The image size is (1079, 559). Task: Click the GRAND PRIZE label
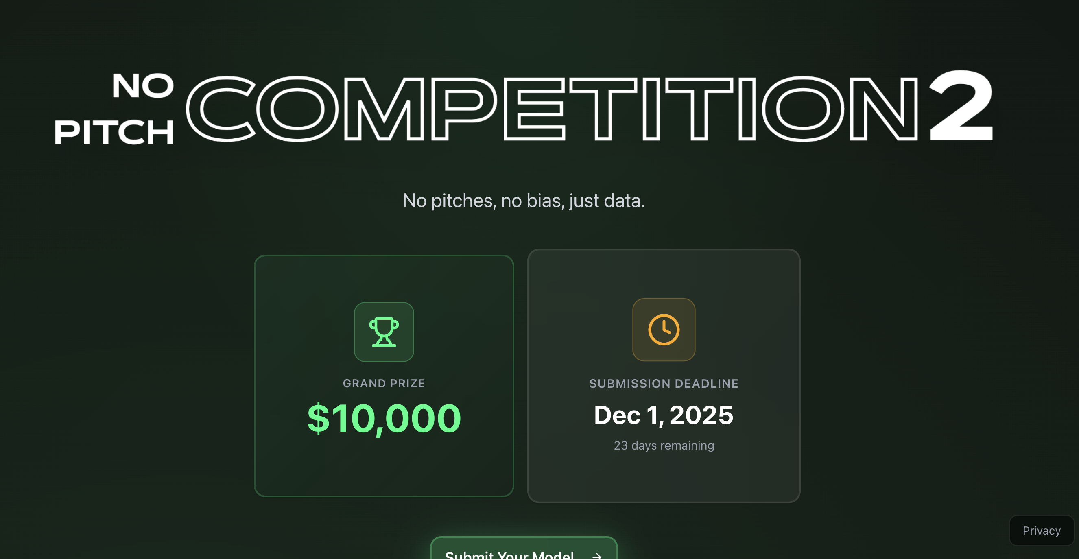(x=384, y=383)
